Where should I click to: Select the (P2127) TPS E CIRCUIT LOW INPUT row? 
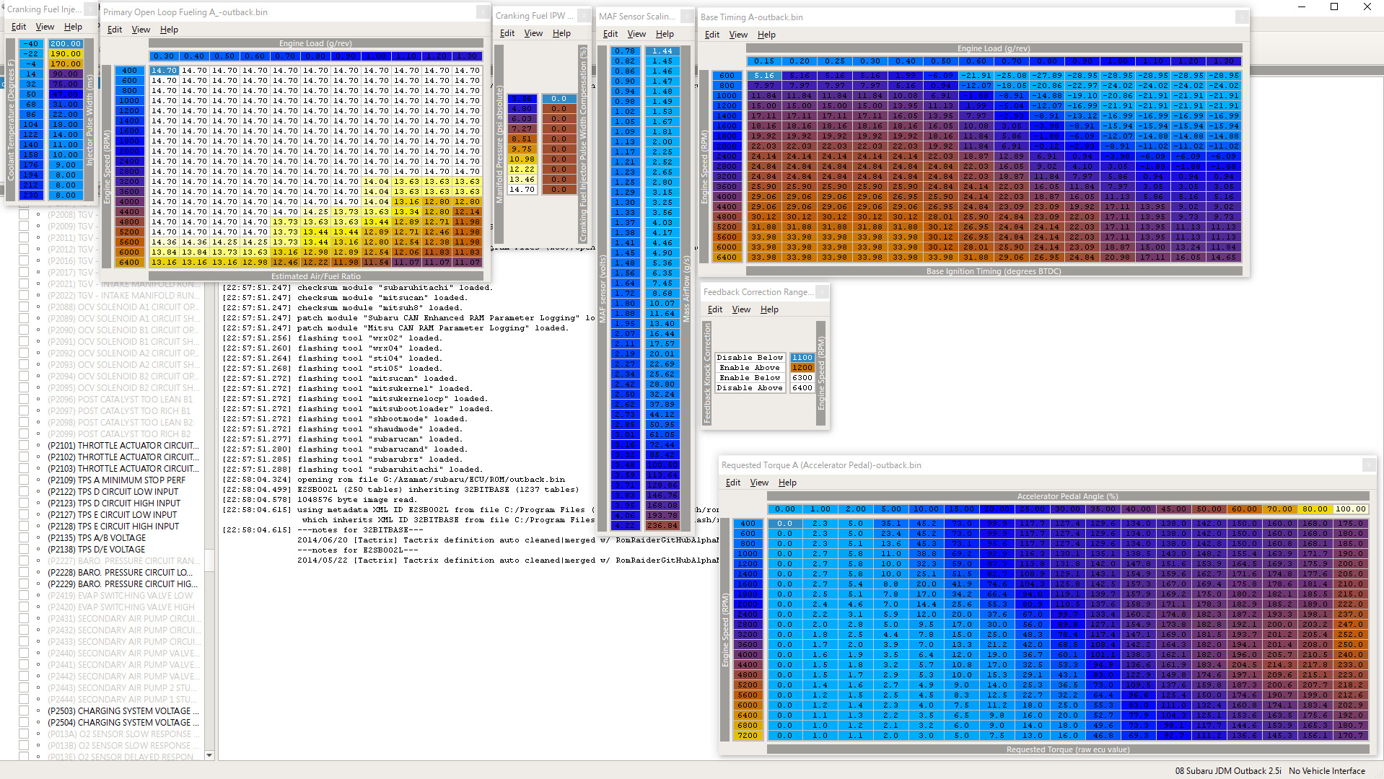pyautogui.click(x=113, y=515)
